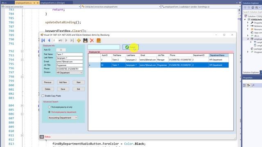Select Solution Explorer bottom tab
This screenshot has width=262, height=147.
pyautogui.click(x=251, y=72)
